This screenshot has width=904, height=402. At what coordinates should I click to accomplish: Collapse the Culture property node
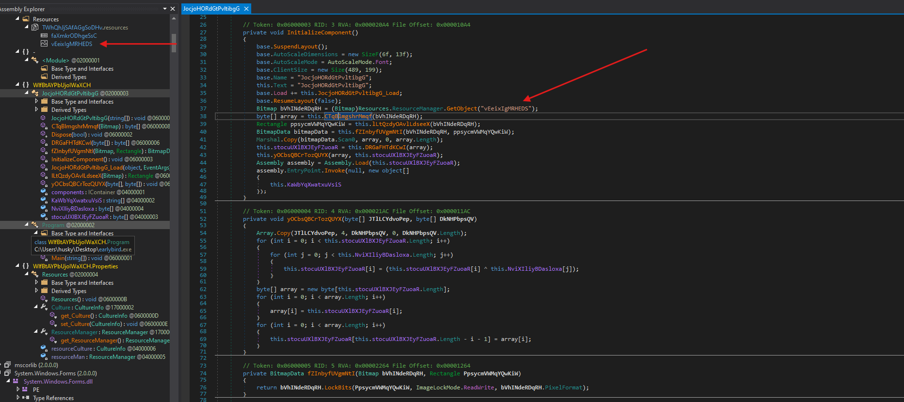36,307
